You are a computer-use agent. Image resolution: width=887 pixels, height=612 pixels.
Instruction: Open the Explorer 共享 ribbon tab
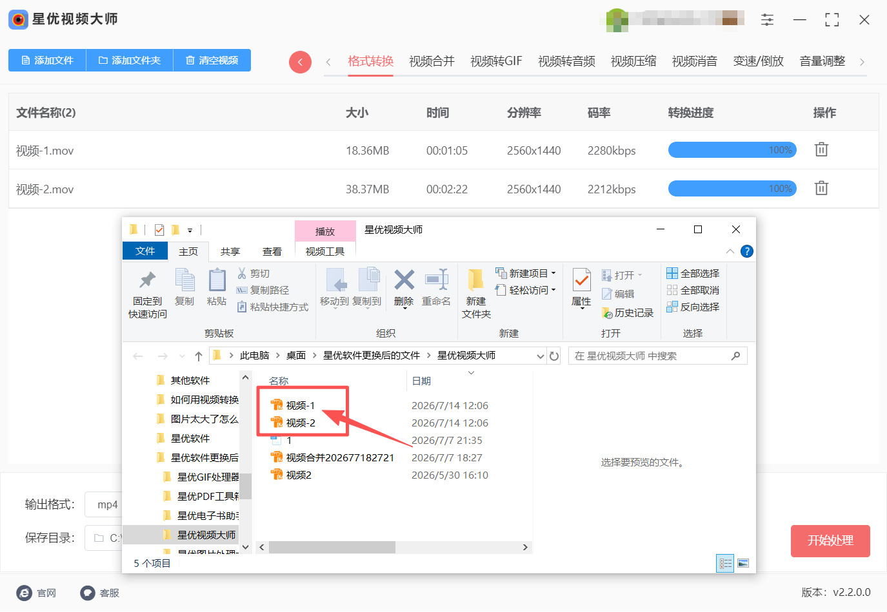coord(230,251)
